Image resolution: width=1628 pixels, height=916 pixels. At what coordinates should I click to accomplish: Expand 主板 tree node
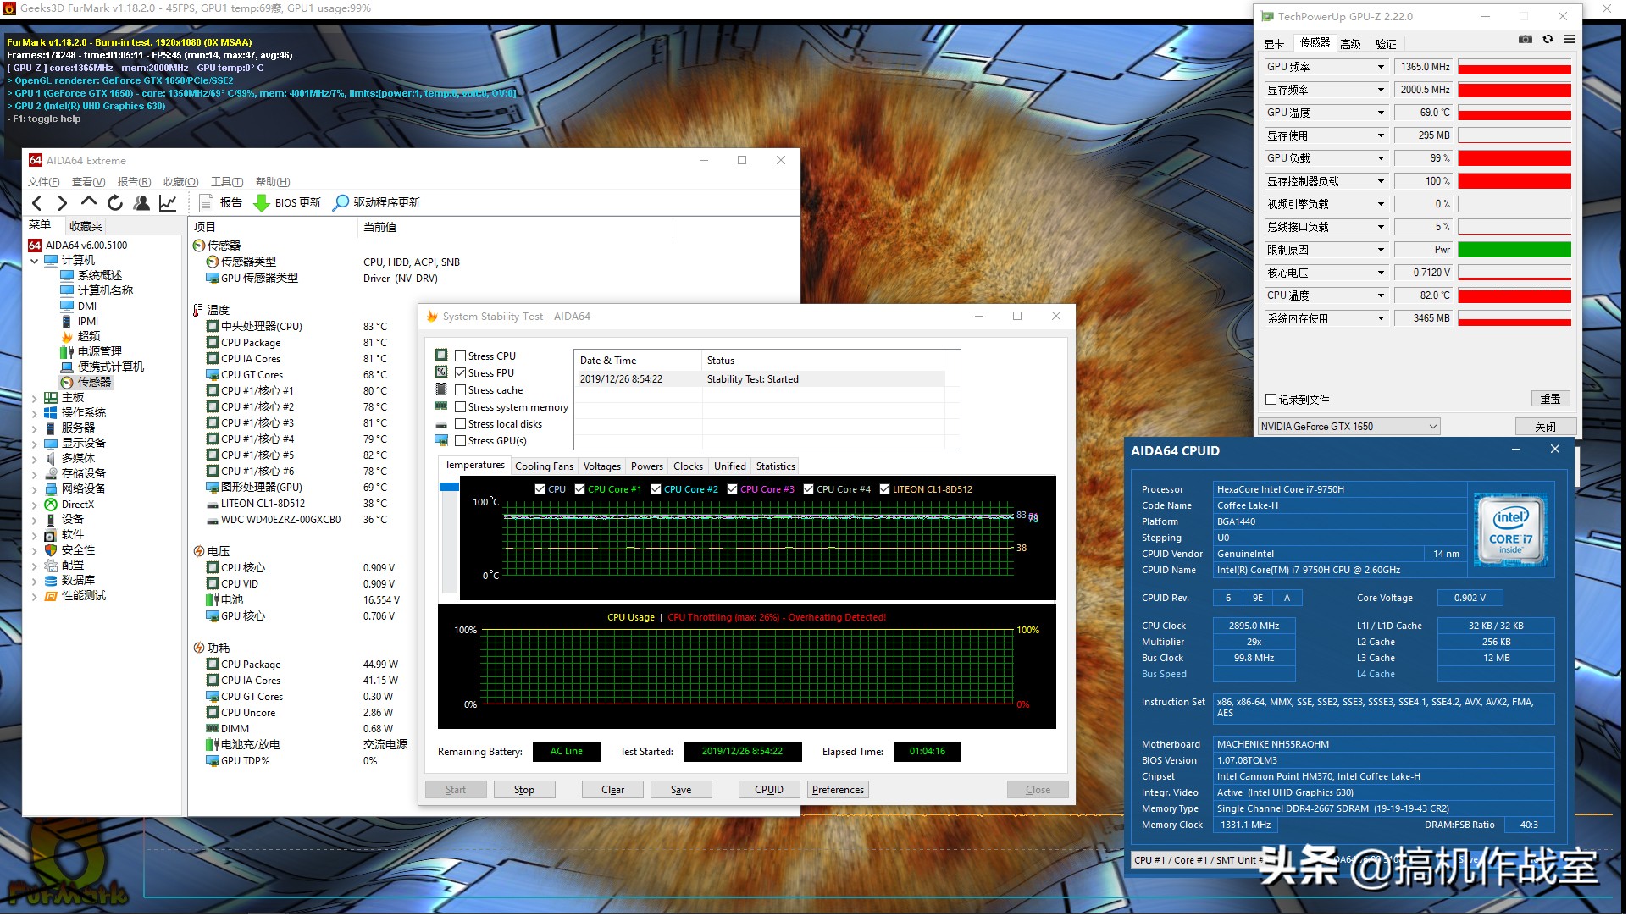35,398
